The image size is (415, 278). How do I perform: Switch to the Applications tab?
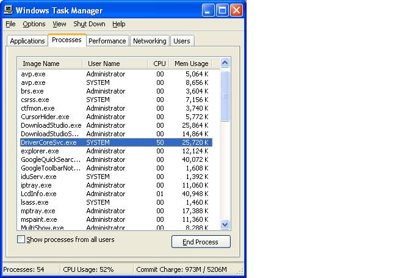click(x=27, y=41)
